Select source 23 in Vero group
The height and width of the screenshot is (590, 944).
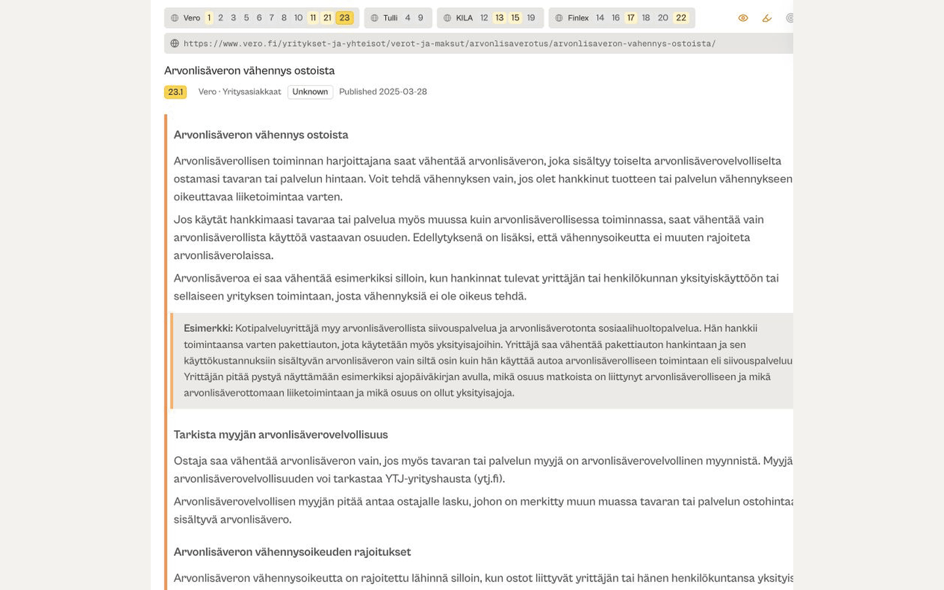(x=345, y=18)
